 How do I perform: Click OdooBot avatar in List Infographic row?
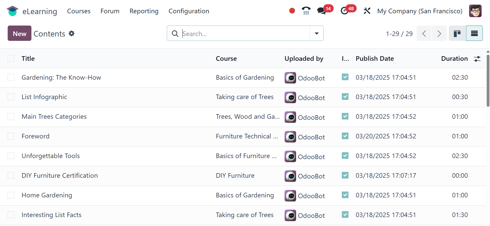[290, 98]
